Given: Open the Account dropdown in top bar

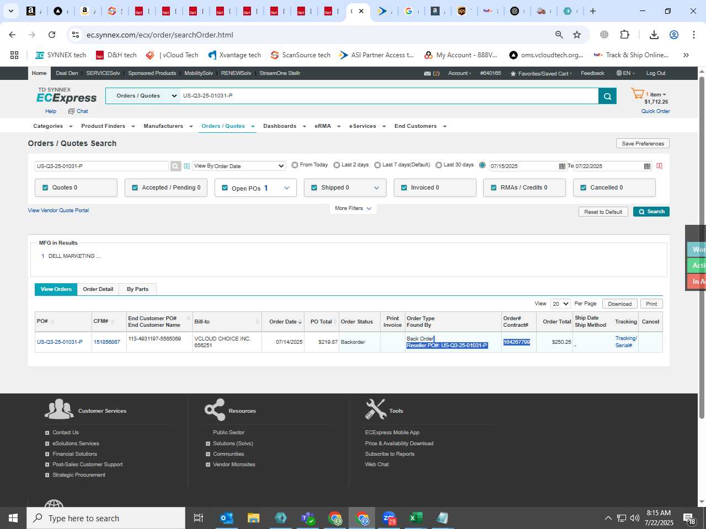Looking at the screenshot, I should tap(459, 73).
